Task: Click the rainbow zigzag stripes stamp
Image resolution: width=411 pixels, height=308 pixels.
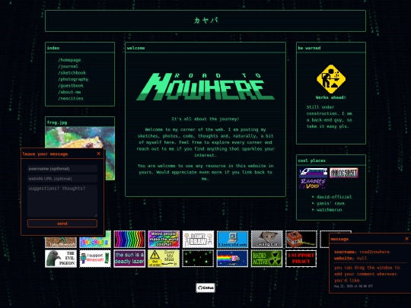Action: 129,239
